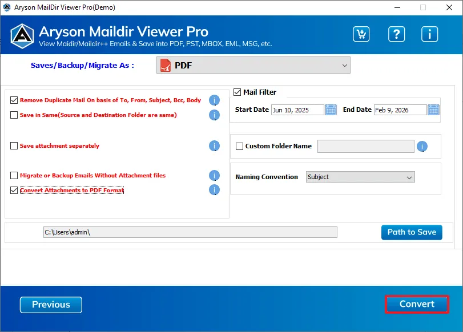463x332 pixels.
Task: Uncheck Convert Attachments to PDF Format
Action: click(x=14, y=191)
